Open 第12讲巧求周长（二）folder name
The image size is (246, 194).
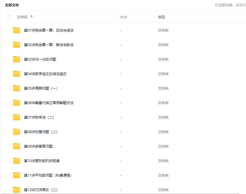(x=41, y=190)
